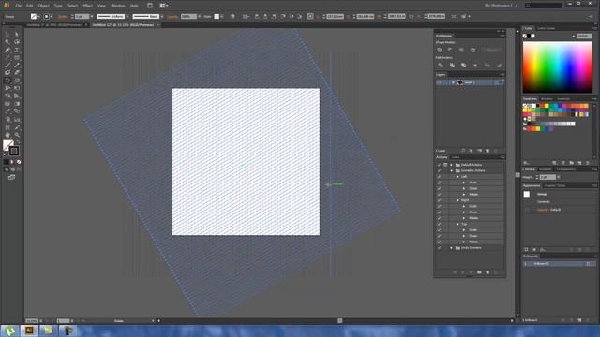Click the Stroke Weight input field
The height and width of the screenshot is (337, 600).
click(547, 177)
